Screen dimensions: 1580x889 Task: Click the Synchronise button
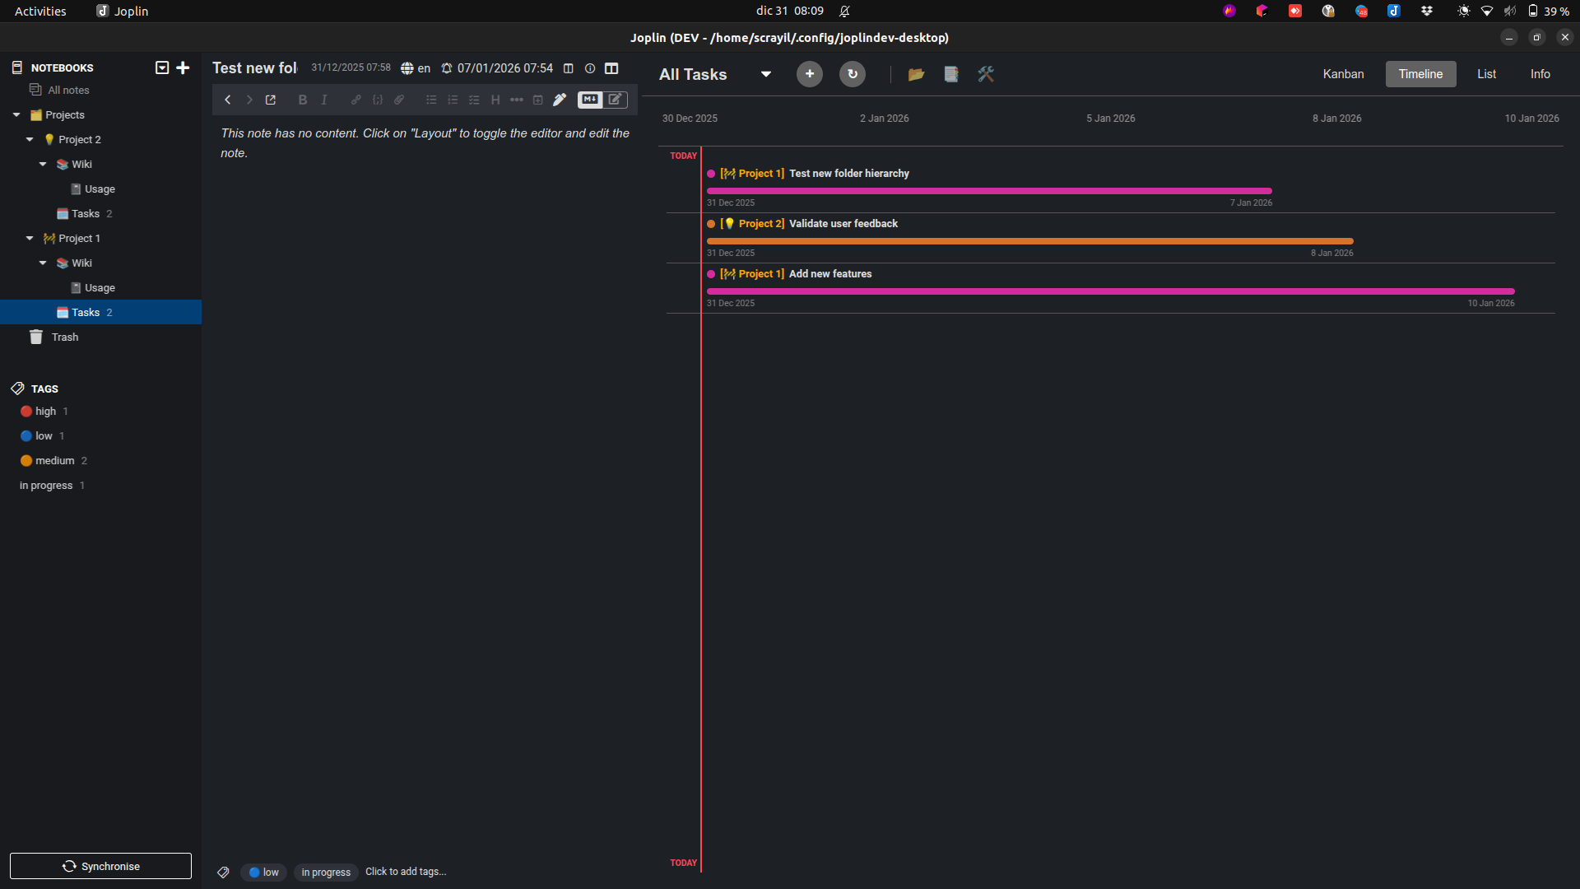click(100, 866)
